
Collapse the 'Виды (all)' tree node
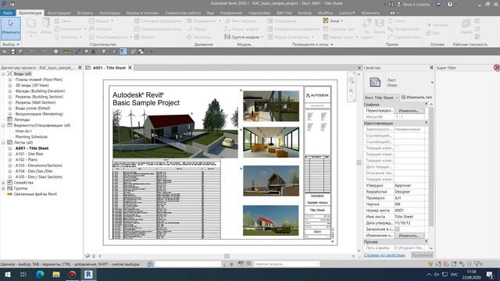[3, 73]
